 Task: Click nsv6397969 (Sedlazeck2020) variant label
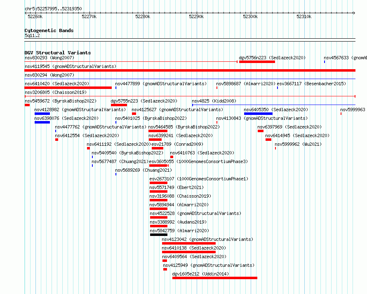coord(289,127)
